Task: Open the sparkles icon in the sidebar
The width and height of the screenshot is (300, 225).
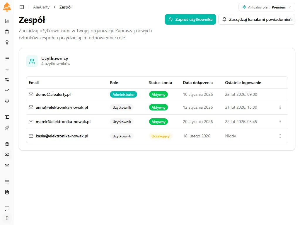Action: [7, 128]
